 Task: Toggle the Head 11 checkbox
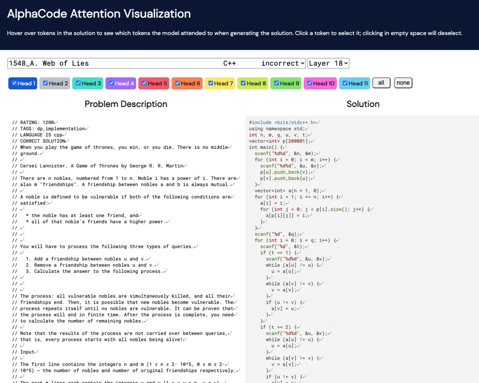click(345, 83)
